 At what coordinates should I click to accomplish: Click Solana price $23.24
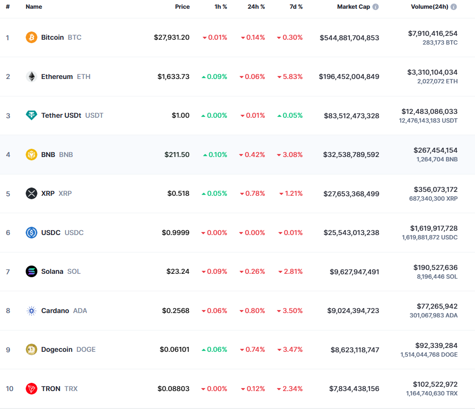point(178,271)
